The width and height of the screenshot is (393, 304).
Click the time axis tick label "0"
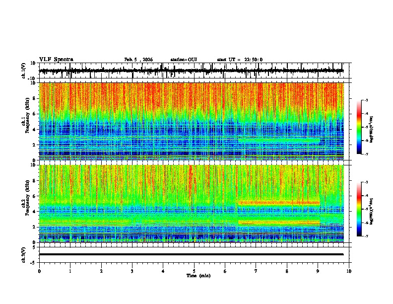pyautogui.click(x=39, y=271)
